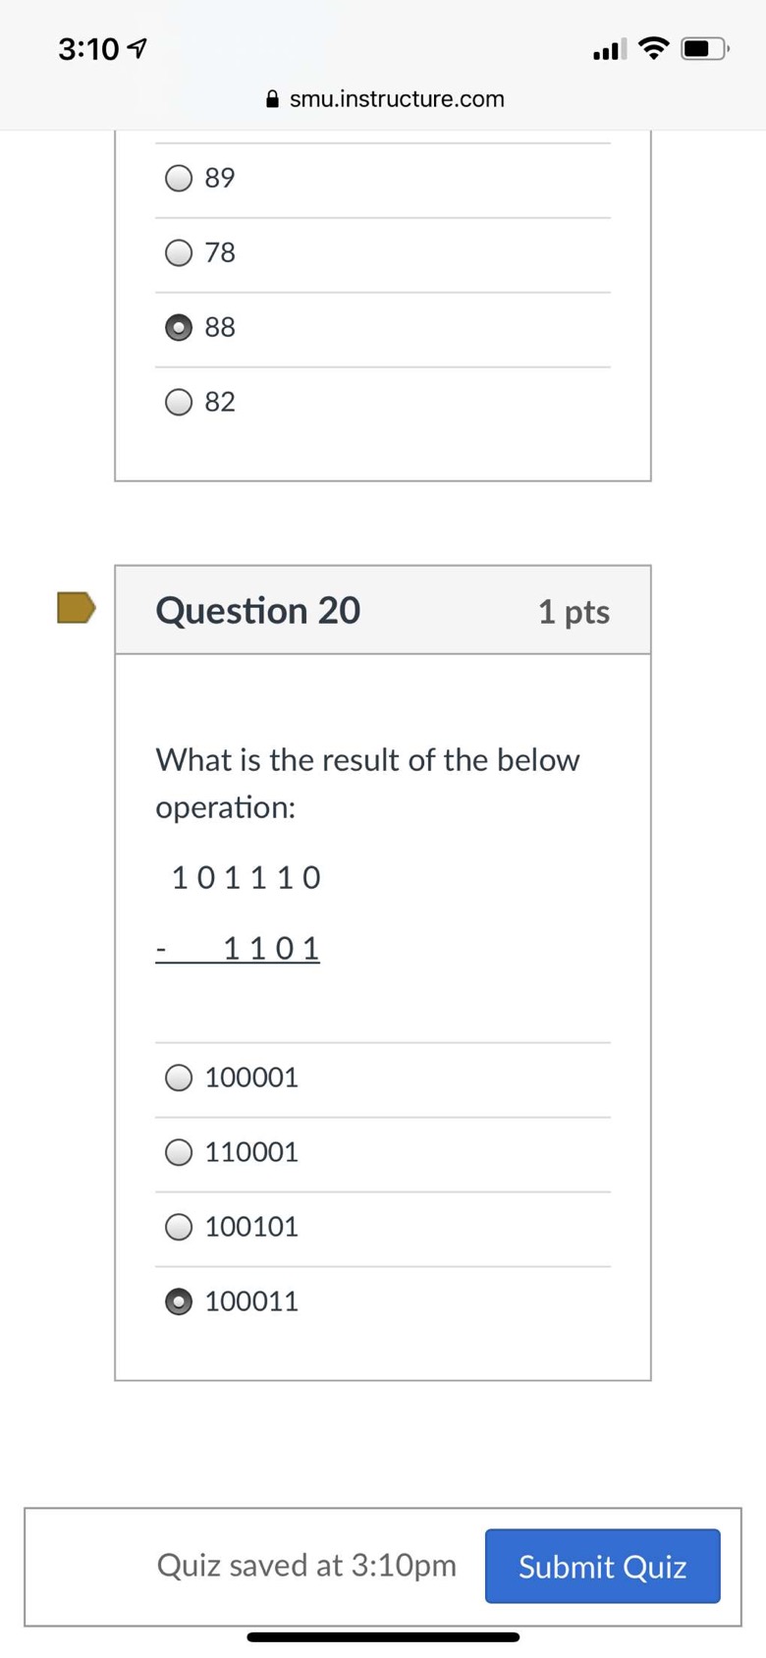
Task: Select the answer 89
Action: click(x=179, y=178)
